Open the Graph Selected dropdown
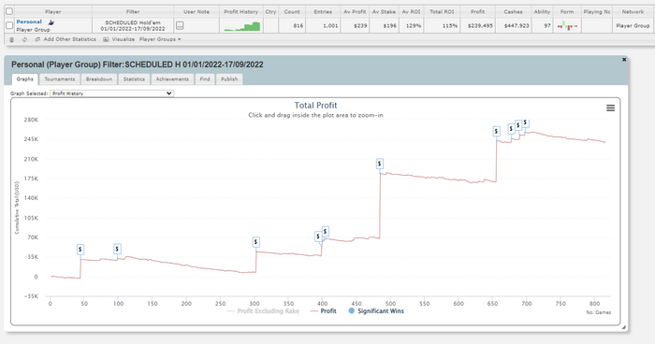655x344 pixels. 112,93
